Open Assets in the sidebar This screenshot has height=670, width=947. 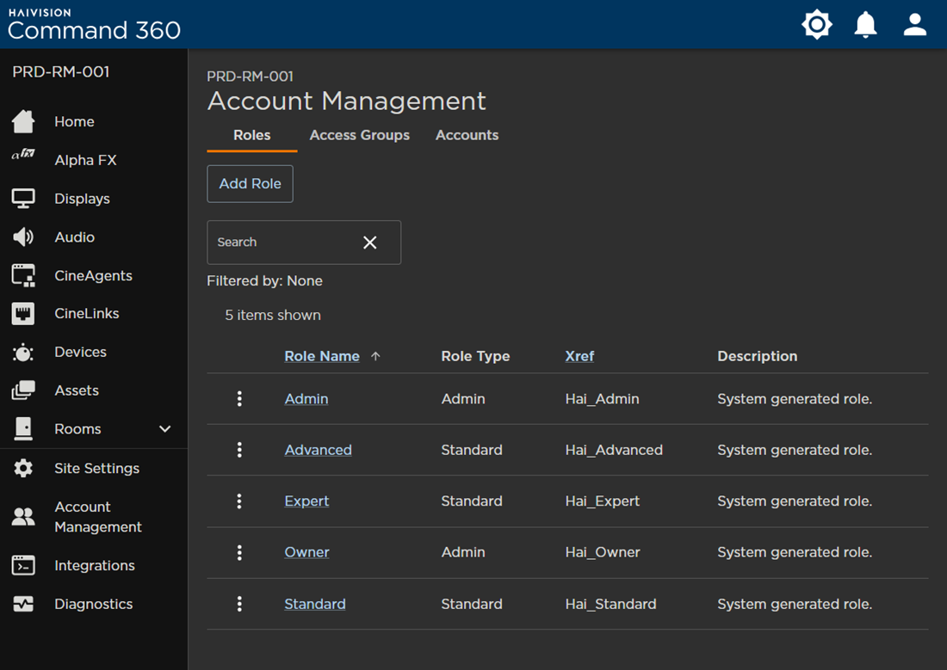(x=77, y=390)
